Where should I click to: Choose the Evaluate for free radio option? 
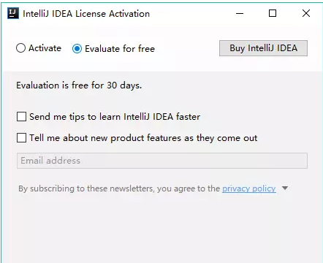77,49
